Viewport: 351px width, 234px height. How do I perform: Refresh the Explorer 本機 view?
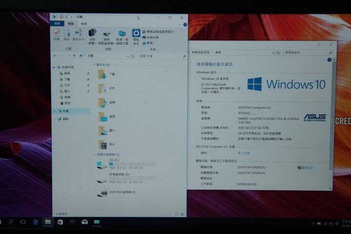[133, 56]
